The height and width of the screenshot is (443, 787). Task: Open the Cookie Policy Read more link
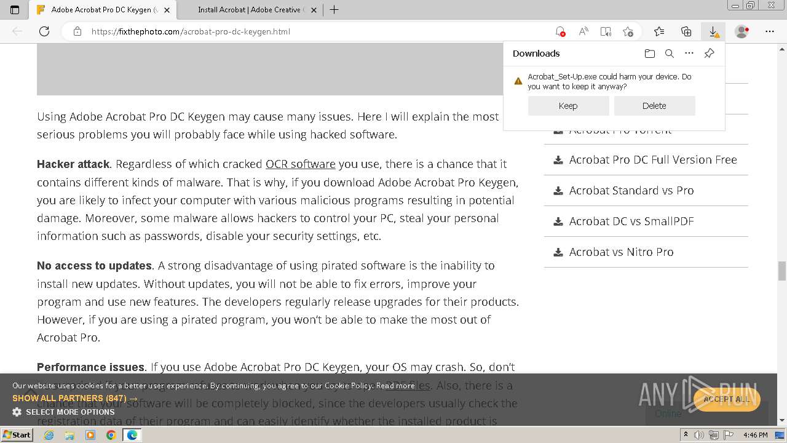pos(395,386)
